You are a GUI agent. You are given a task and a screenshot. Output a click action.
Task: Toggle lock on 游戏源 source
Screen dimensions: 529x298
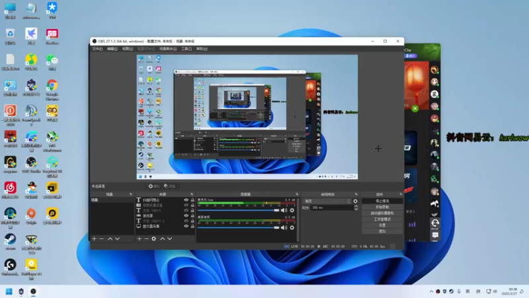pos(192,216)
